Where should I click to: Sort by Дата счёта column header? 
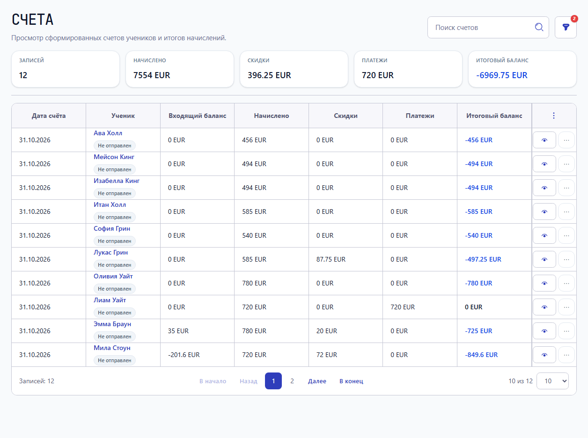coord(49,116)
